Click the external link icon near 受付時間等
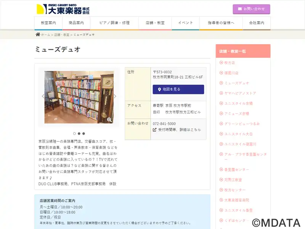Screen dimensions: 305x229 click(x=155, y=130)
